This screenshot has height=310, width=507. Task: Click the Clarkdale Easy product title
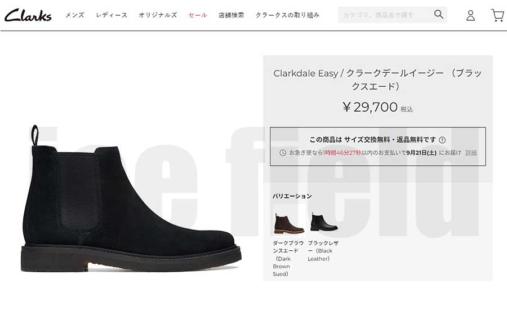coord(377,79)
